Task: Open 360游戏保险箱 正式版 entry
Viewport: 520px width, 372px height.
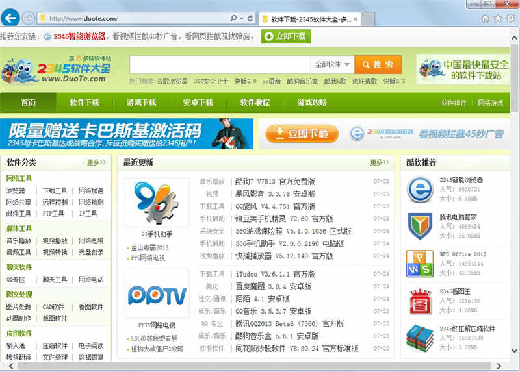Action: pos(293,231)
